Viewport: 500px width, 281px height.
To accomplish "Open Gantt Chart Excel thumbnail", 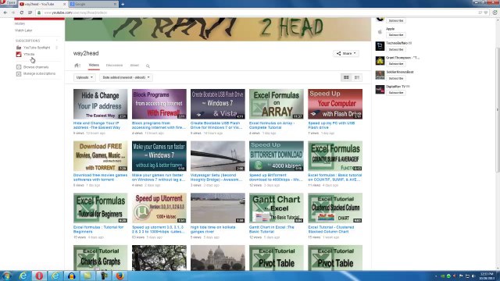I will [277, 208].
